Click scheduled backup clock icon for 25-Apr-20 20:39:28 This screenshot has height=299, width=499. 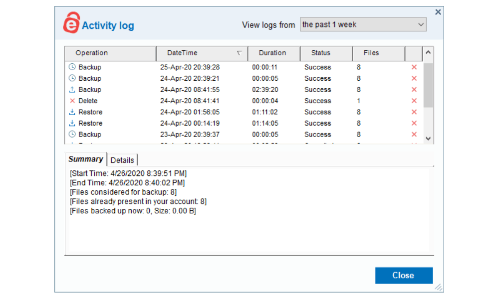coord(72,67)
